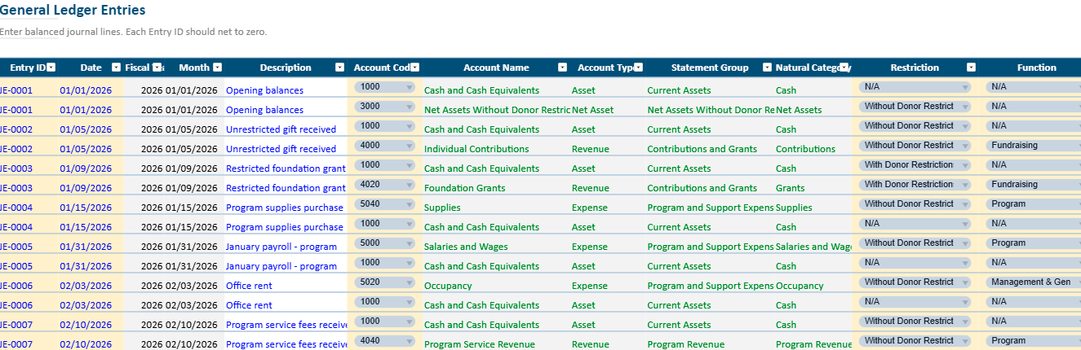
Task: Click the Salaries and Wages account name cell
Action: (466, 247)
